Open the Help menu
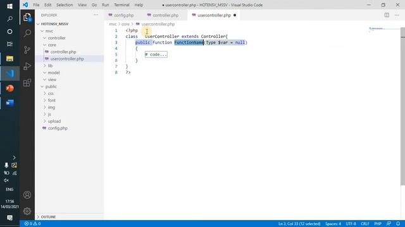Image resolution: width=405 pixels, height=227 pixels. (139, 5)
